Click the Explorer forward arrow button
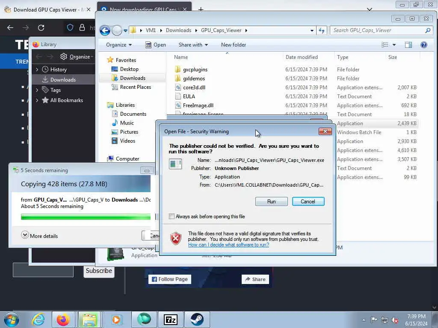 (x=117, y=30)
